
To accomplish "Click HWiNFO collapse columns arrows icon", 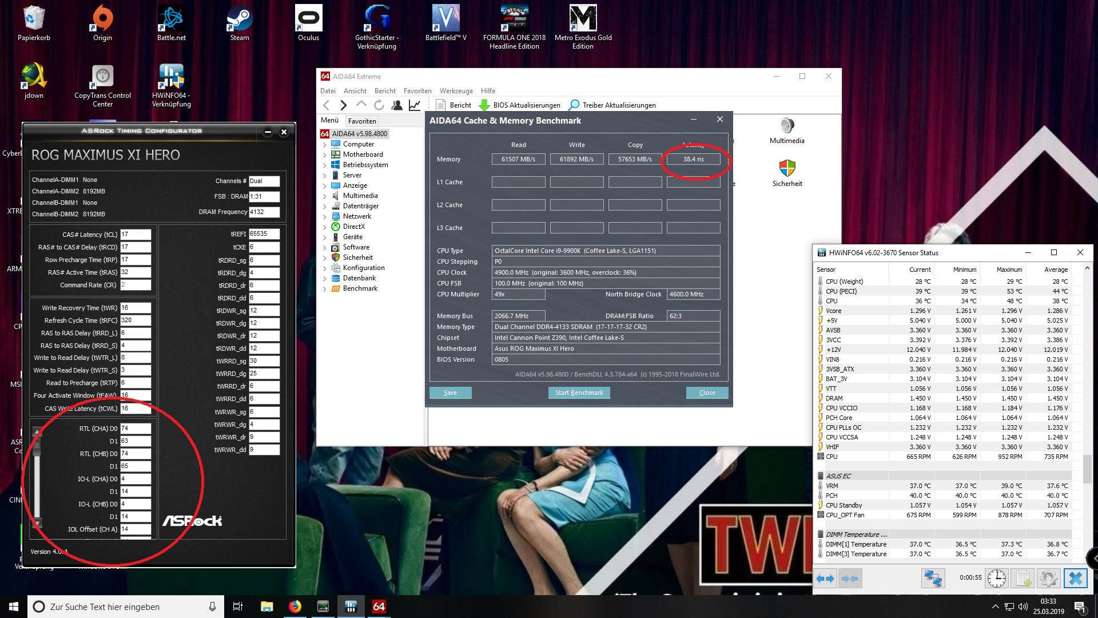I will coord(849,579).
